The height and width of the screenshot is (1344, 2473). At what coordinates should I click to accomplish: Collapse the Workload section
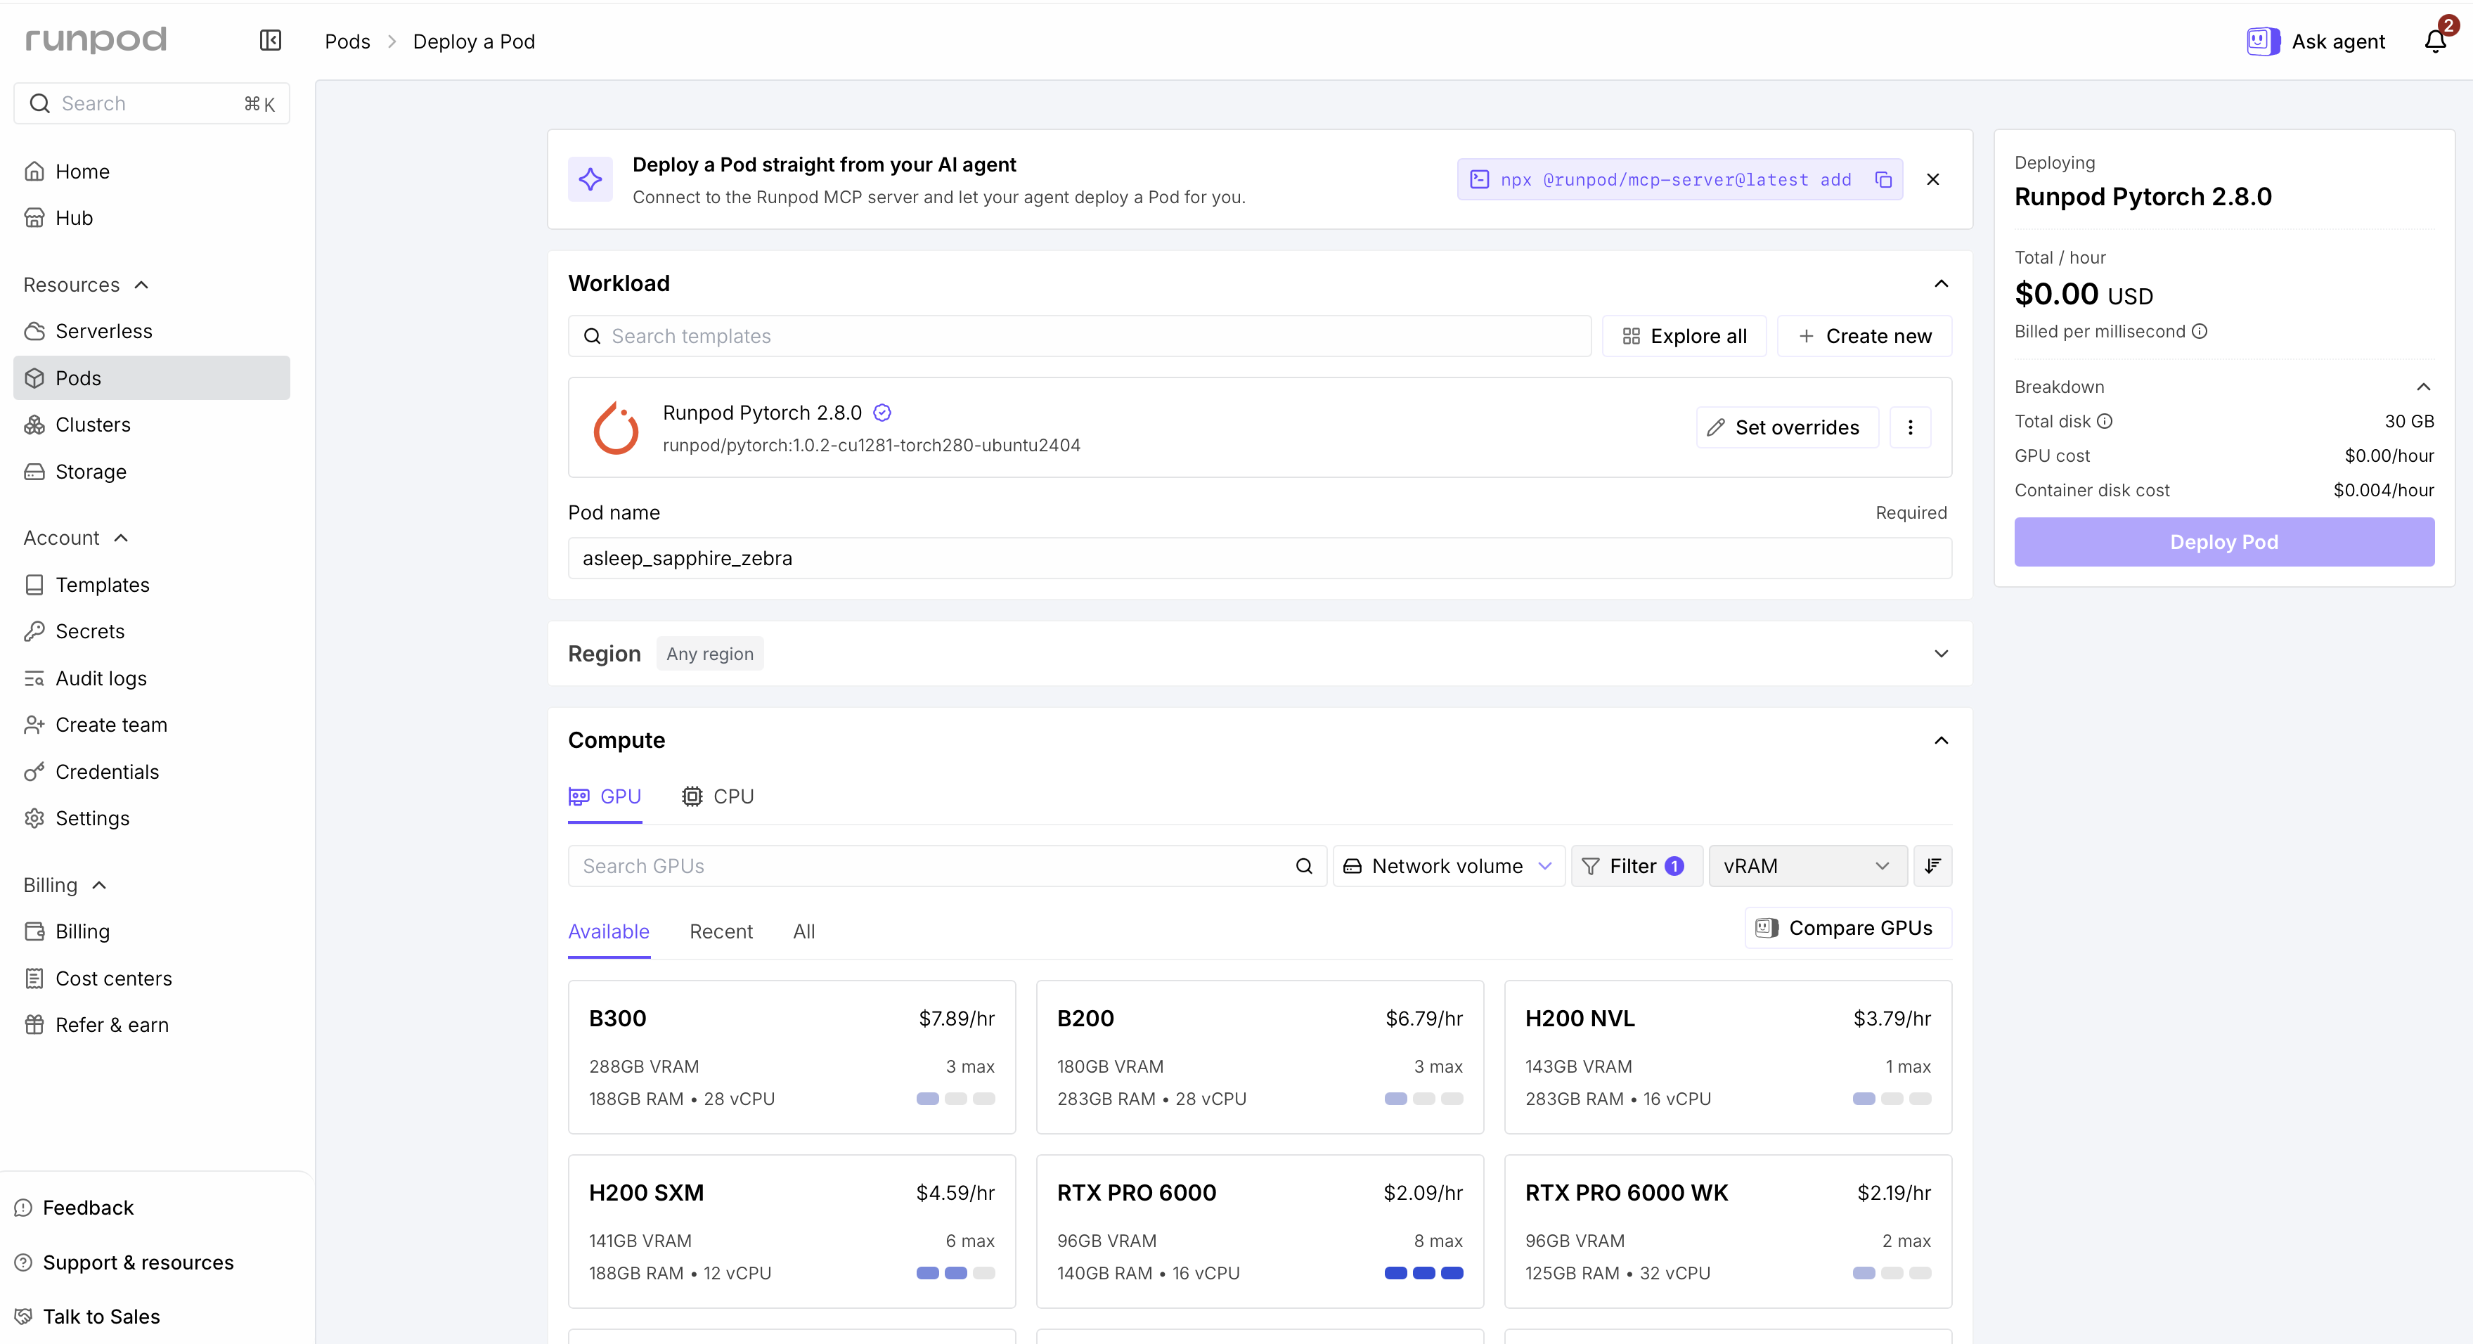point(1941,283)
